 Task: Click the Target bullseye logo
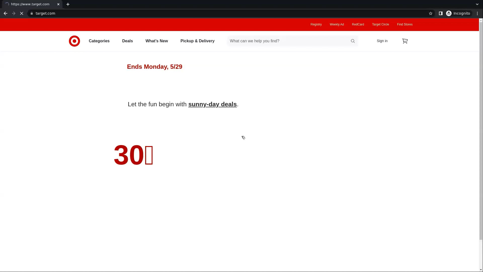click(74, 41)
